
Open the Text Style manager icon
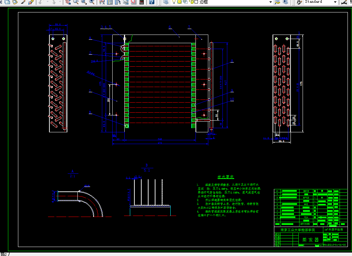pyautogui.click(x=299, y=2)
